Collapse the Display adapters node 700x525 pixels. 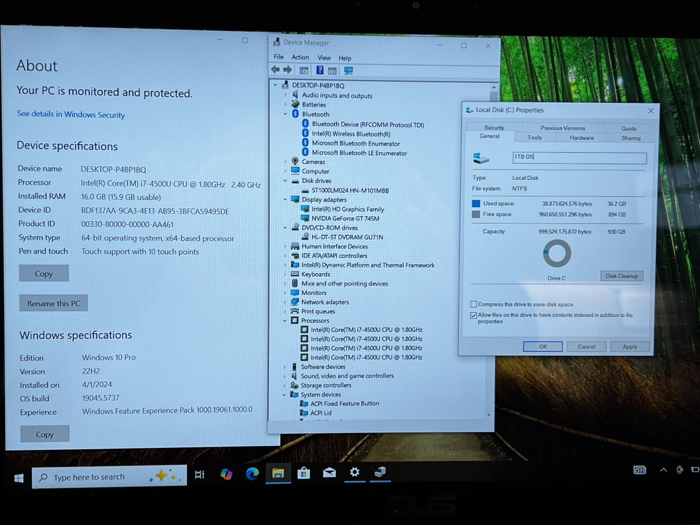coord(285,199)
